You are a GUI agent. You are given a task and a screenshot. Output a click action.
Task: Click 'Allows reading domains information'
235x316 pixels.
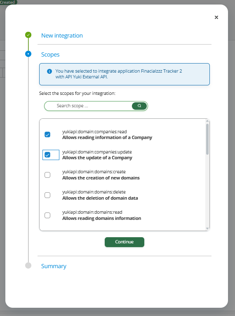[x=102, y=218]
